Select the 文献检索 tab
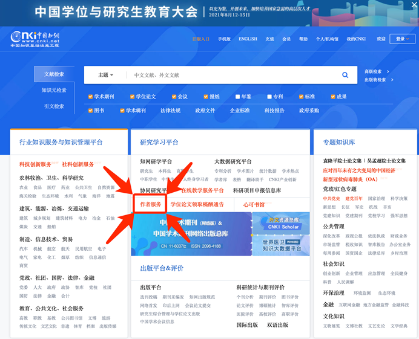Image resolution: width=419 pixels, height=339 pixels. [x=54, y=74]
